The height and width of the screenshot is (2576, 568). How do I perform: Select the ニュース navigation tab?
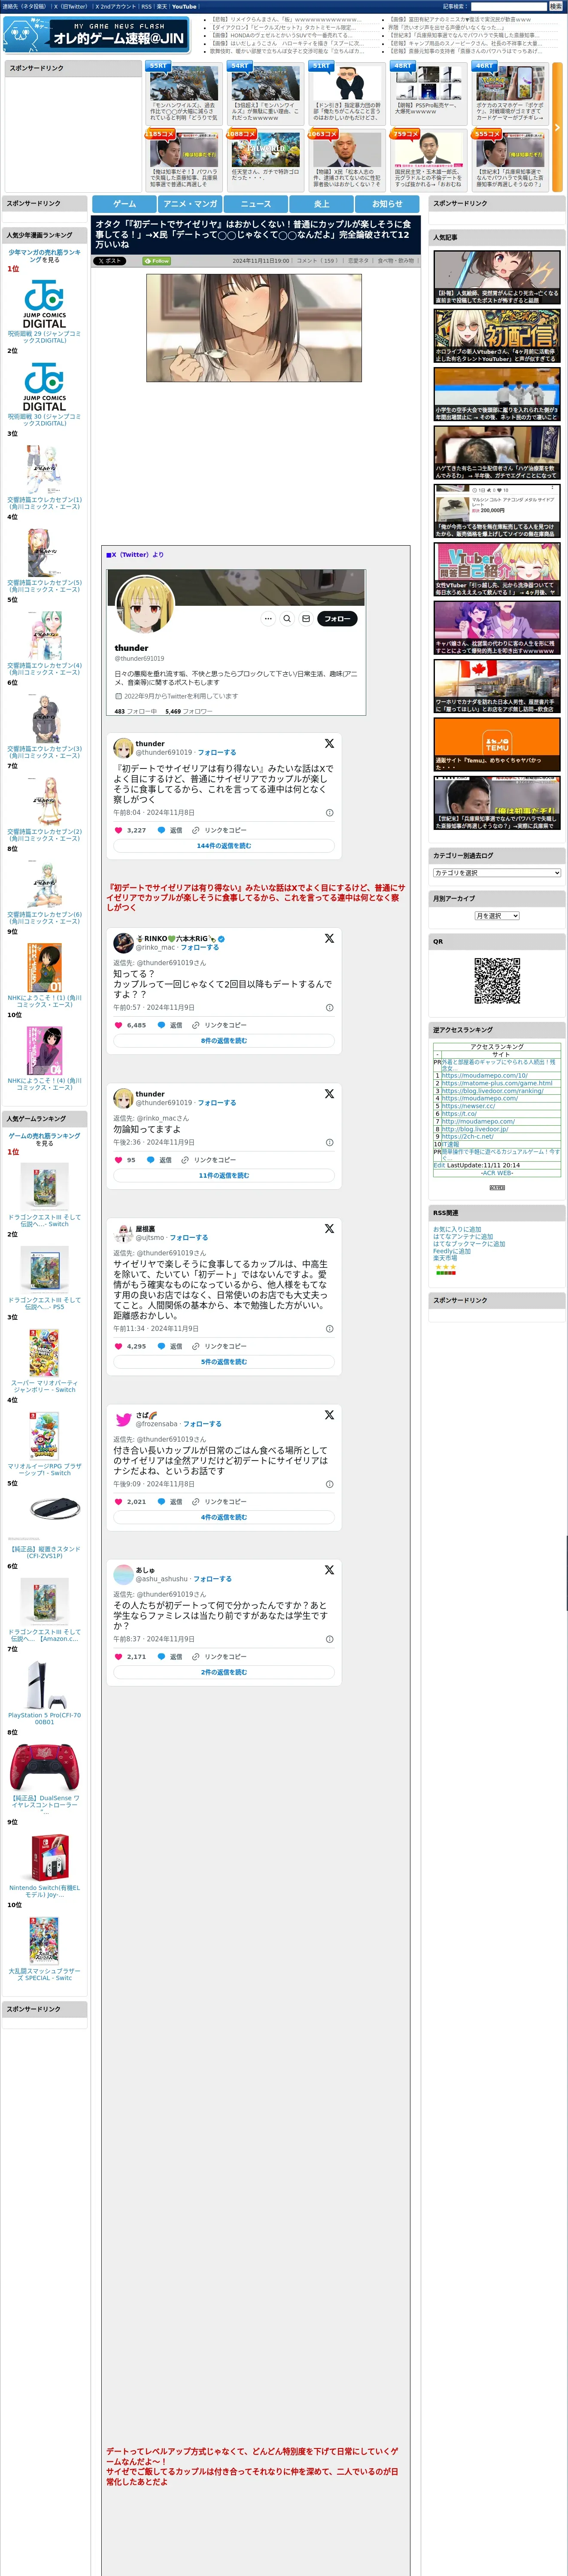click(x=256, y=204)
